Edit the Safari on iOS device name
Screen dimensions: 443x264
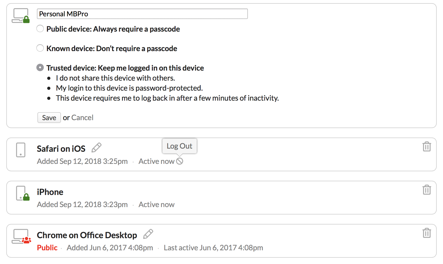(97, 148)
